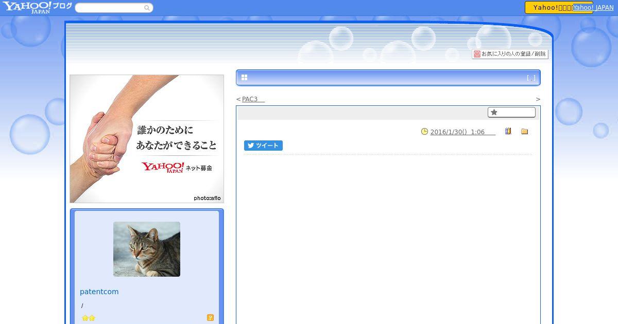Click the yellow Yahoo! button at top right
The image size is (618, 324).
click(x=548, y=7)
